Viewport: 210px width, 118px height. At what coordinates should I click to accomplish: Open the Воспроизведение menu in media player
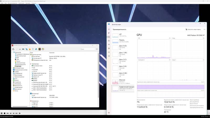[12, 3]
